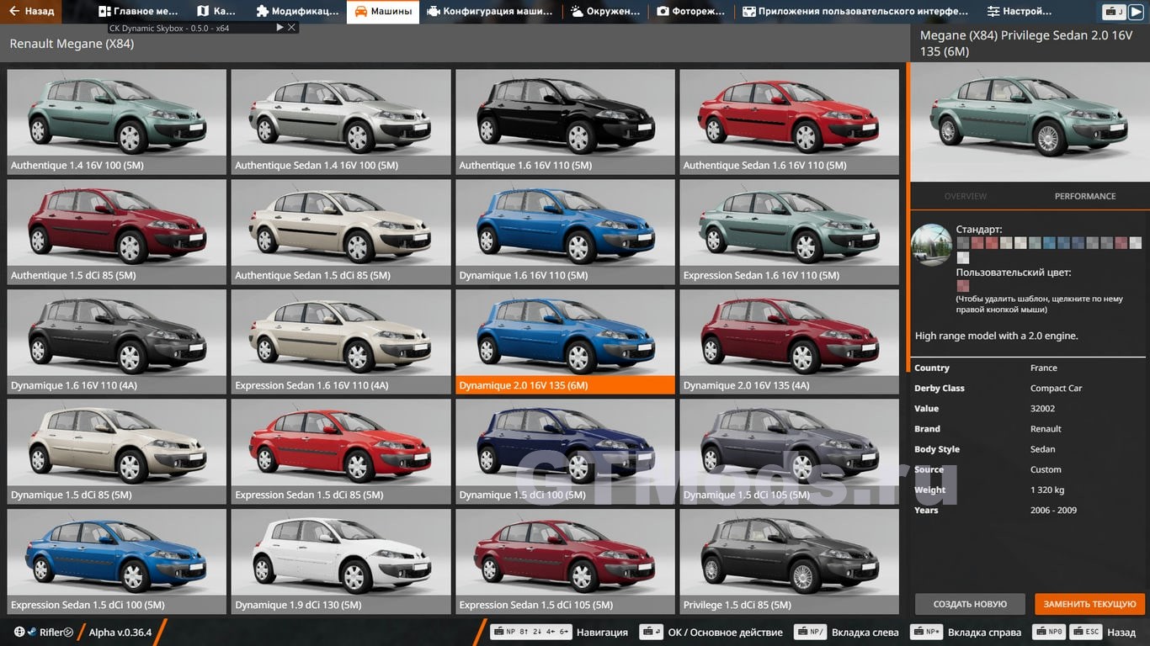This screenshot has width=1150, height=646.
Task: Select Dynamique 1.6 16V 110 (4A)
Action: click(x=117, y=342)
